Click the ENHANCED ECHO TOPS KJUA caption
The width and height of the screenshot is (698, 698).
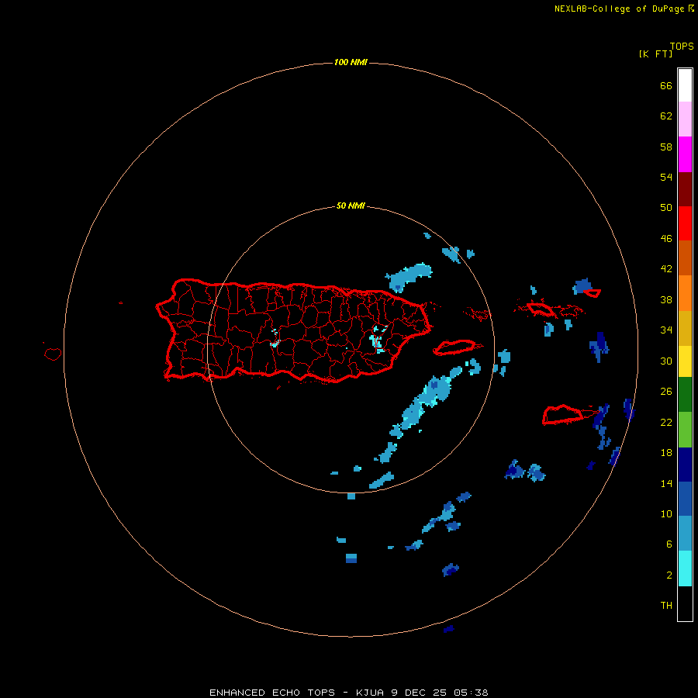[x=349, y=693]
